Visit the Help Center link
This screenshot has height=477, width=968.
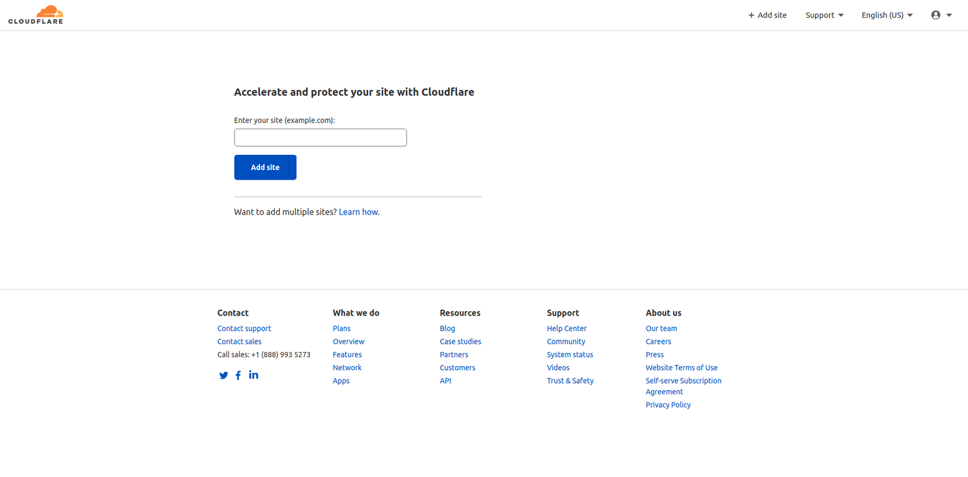pos(567,329)
